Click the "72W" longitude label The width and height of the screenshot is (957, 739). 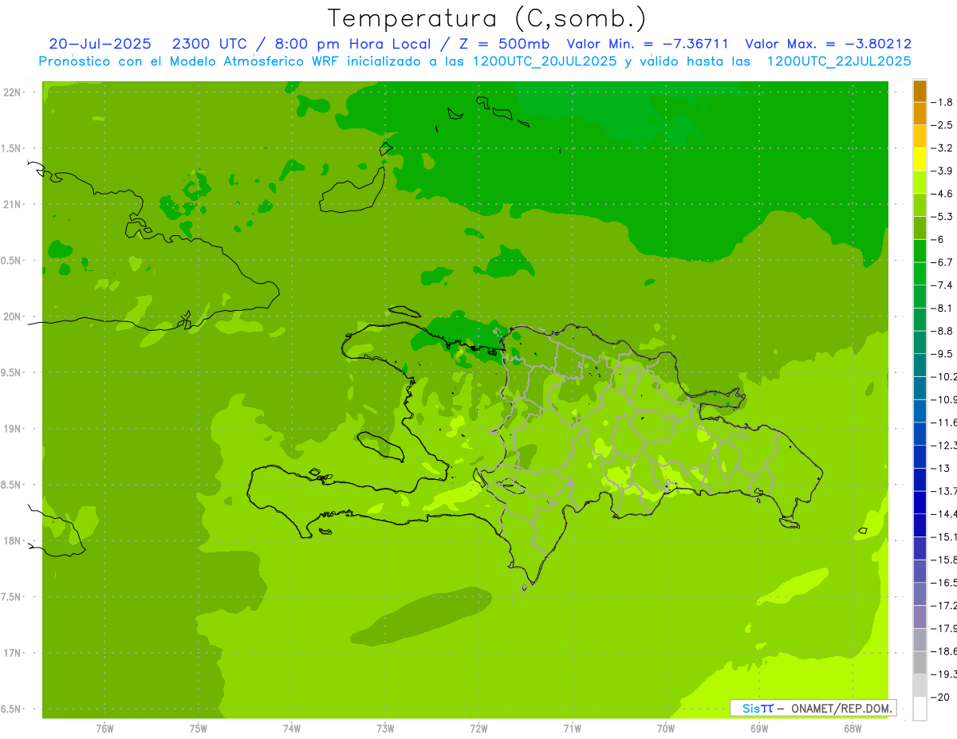[478, 729]
